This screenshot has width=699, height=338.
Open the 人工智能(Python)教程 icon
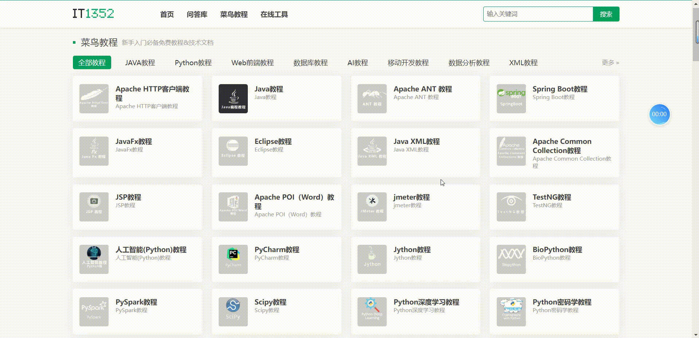(94, 259)
